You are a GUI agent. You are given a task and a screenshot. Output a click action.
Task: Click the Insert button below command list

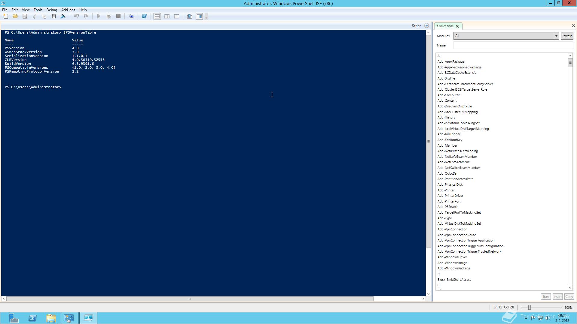click(557, 297)
